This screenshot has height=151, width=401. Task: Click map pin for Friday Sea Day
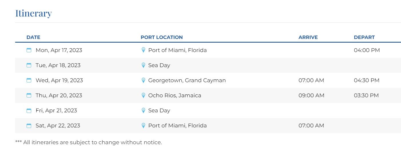(144, 110)
